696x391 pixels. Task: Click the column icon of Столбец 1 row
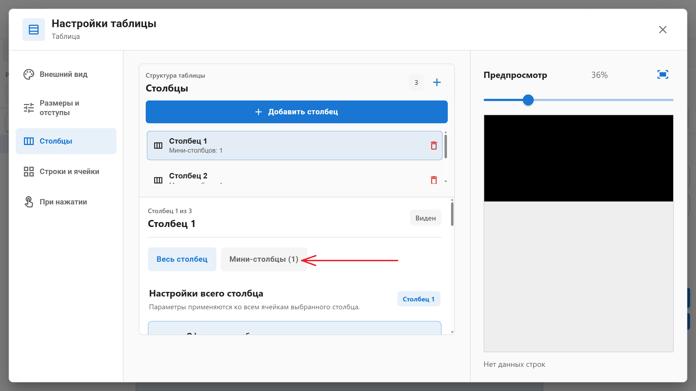(x=158, y=146)
